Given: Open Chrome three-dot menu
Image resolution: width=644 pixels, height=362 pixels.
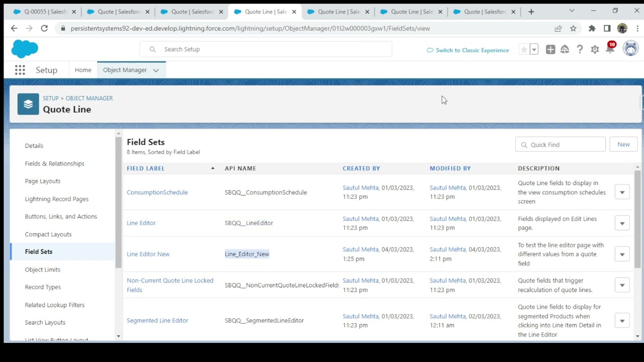Looking at the screenshot, I should 636,29.
